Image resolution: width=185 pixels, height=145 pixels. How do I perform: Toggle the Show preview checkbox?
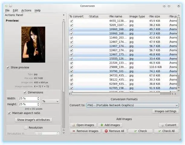click(8, 67)
